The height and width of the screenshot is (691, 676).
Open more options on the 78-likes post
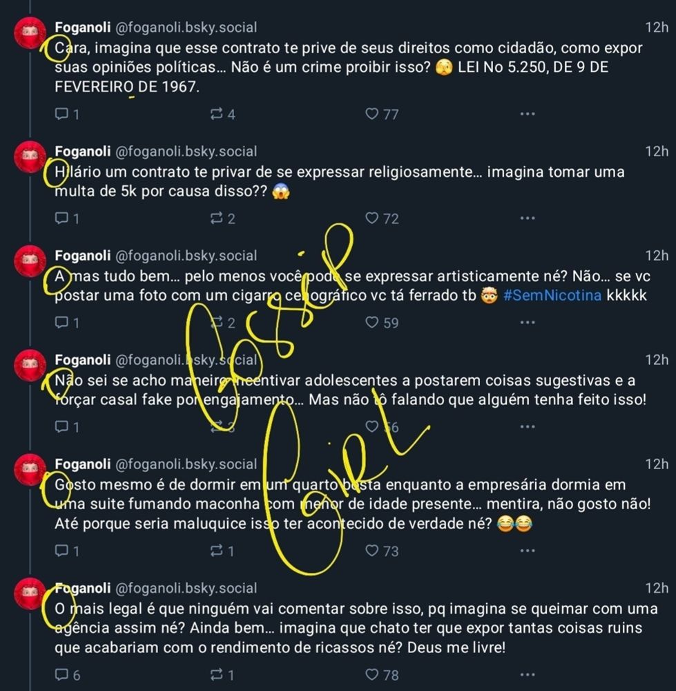click(527, 674)
